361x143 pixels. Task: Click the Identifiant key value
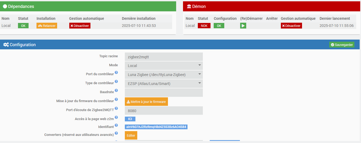click(x=156, y=127)
